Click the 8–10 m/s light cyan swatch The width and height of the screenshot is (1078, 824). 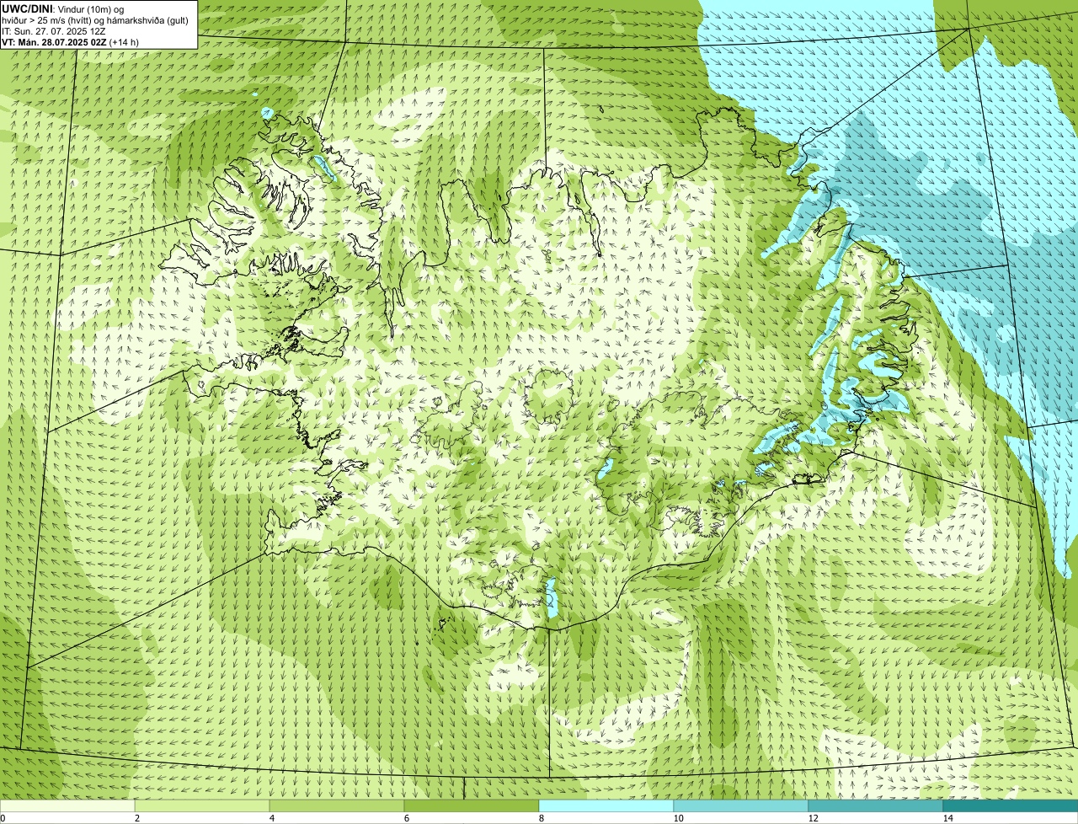click(x=606, y=805)
